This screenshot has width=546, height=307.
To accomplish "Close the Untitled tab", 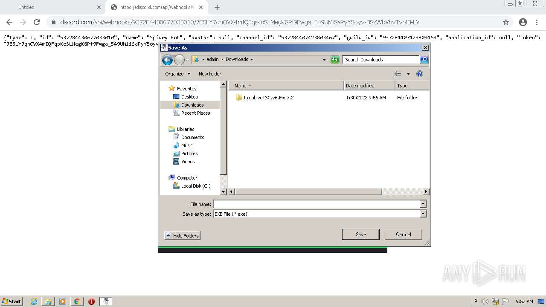I will click(99, 7).
